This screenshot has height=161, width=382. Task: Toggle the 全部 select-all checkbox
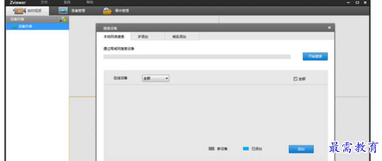pyautogui.click(x=296, y=79)
